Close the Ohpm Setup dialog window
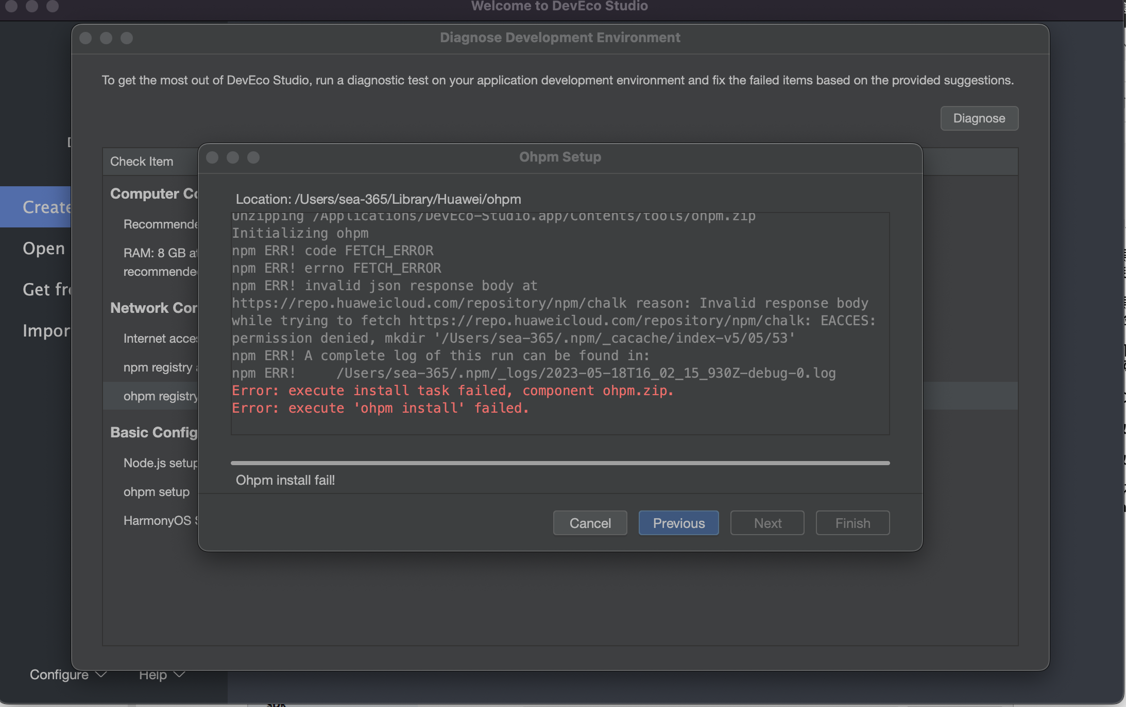Viewport: 1126px width, 707px height. [212, 157]
